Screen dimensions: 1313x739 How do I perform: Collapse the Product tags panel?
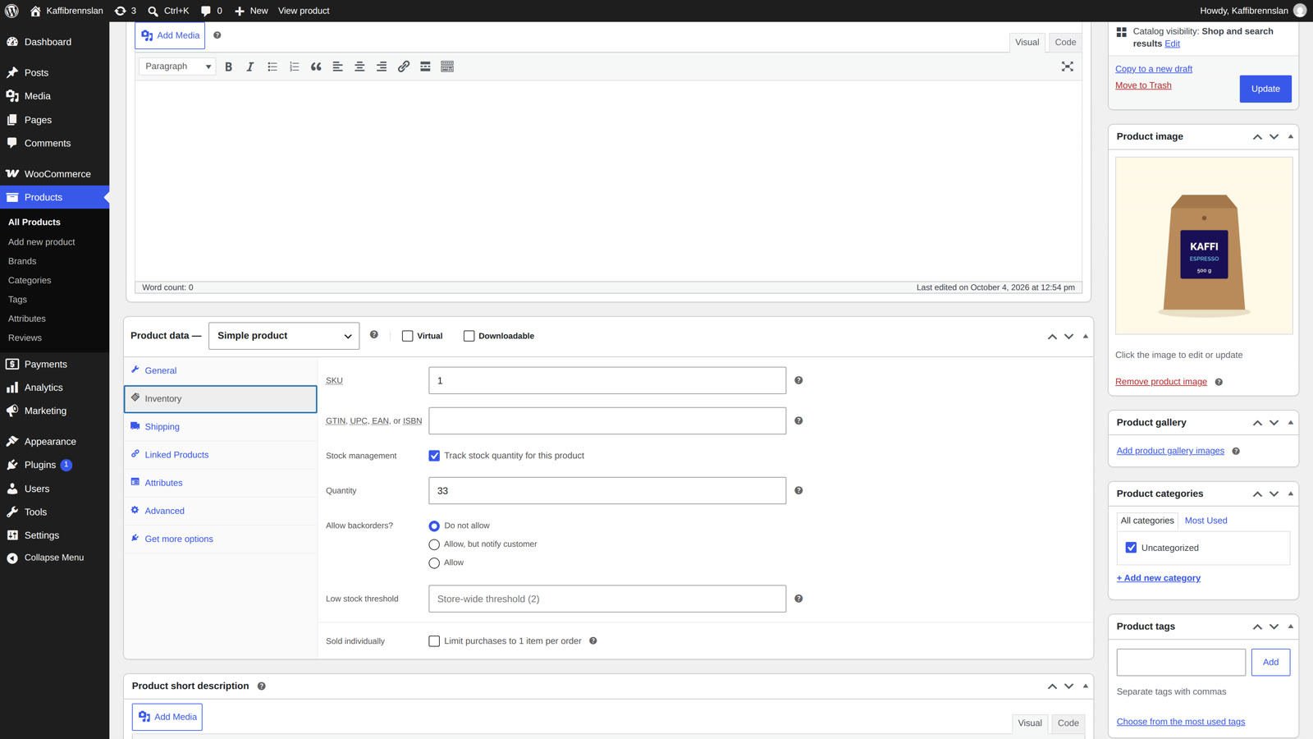pos(1291,627)
